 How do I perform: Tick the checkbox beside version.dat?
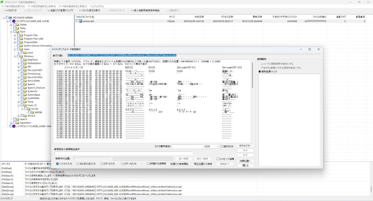tap(77, 21)
